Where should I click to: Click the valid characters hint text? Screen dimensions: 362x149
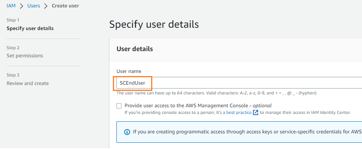coord(216,93)
